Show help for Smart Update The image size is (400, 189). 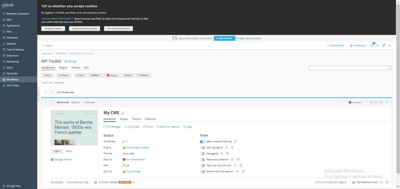click(134, 182)
